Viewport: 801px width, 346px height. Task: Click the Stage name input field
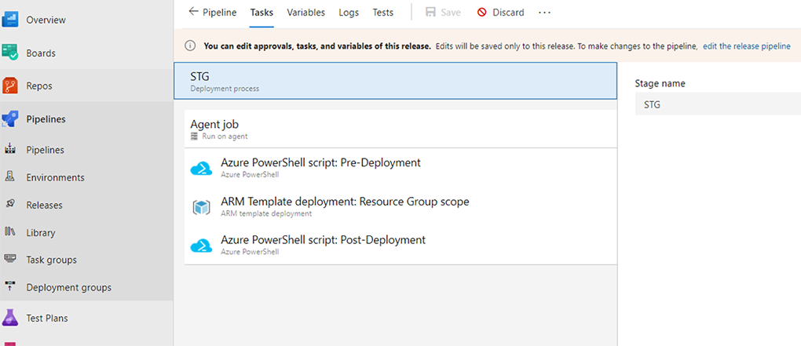pos(718,104)
